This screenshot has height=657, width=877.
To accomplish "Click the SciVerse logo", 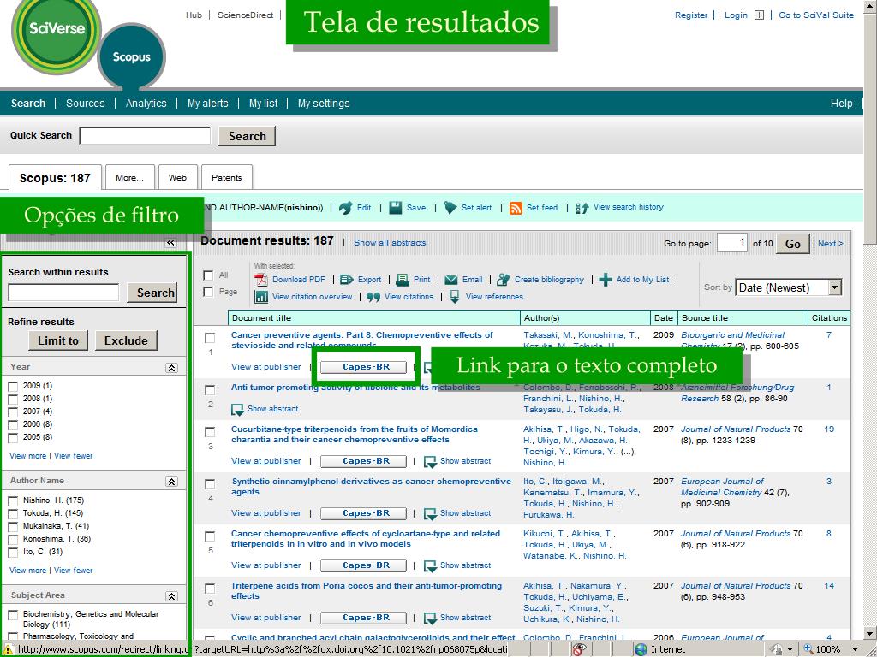I will (x=56, y=29).
